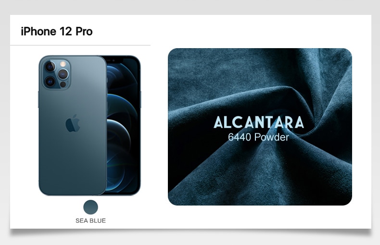This screenshot has width=380, height=245.
Task: Click the iPhone 12 Pro heading
Action: (x=57, y=32)
